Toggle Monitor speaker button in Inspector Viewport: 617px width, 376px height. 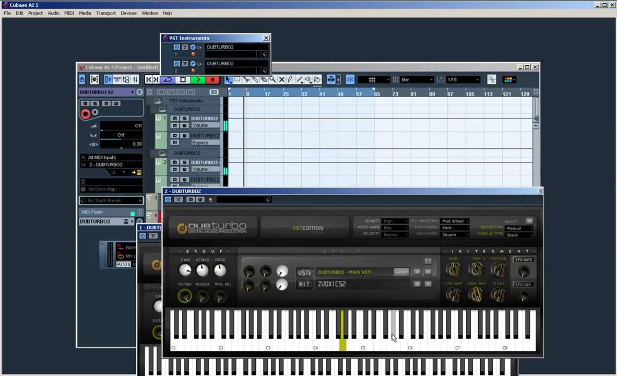(x=95, y=113)
